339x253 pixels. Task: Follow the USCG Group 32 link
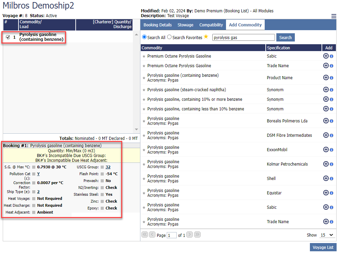coord(108,167)
